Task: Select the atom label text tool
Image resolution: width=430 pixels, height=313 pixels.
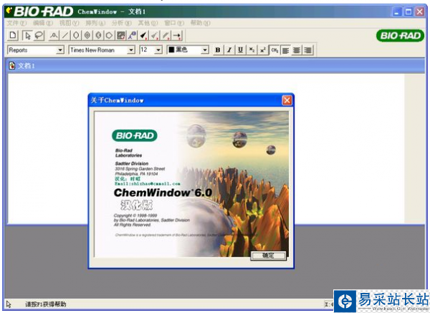Action: point(132,35)
